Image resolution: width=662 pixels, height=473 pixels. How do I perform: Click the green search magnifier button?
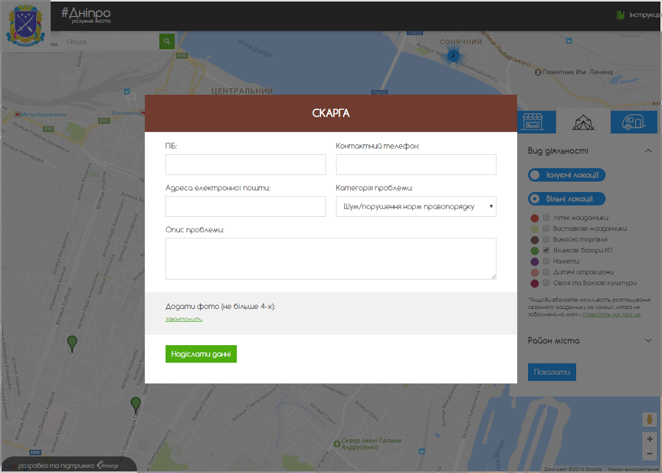167,42
